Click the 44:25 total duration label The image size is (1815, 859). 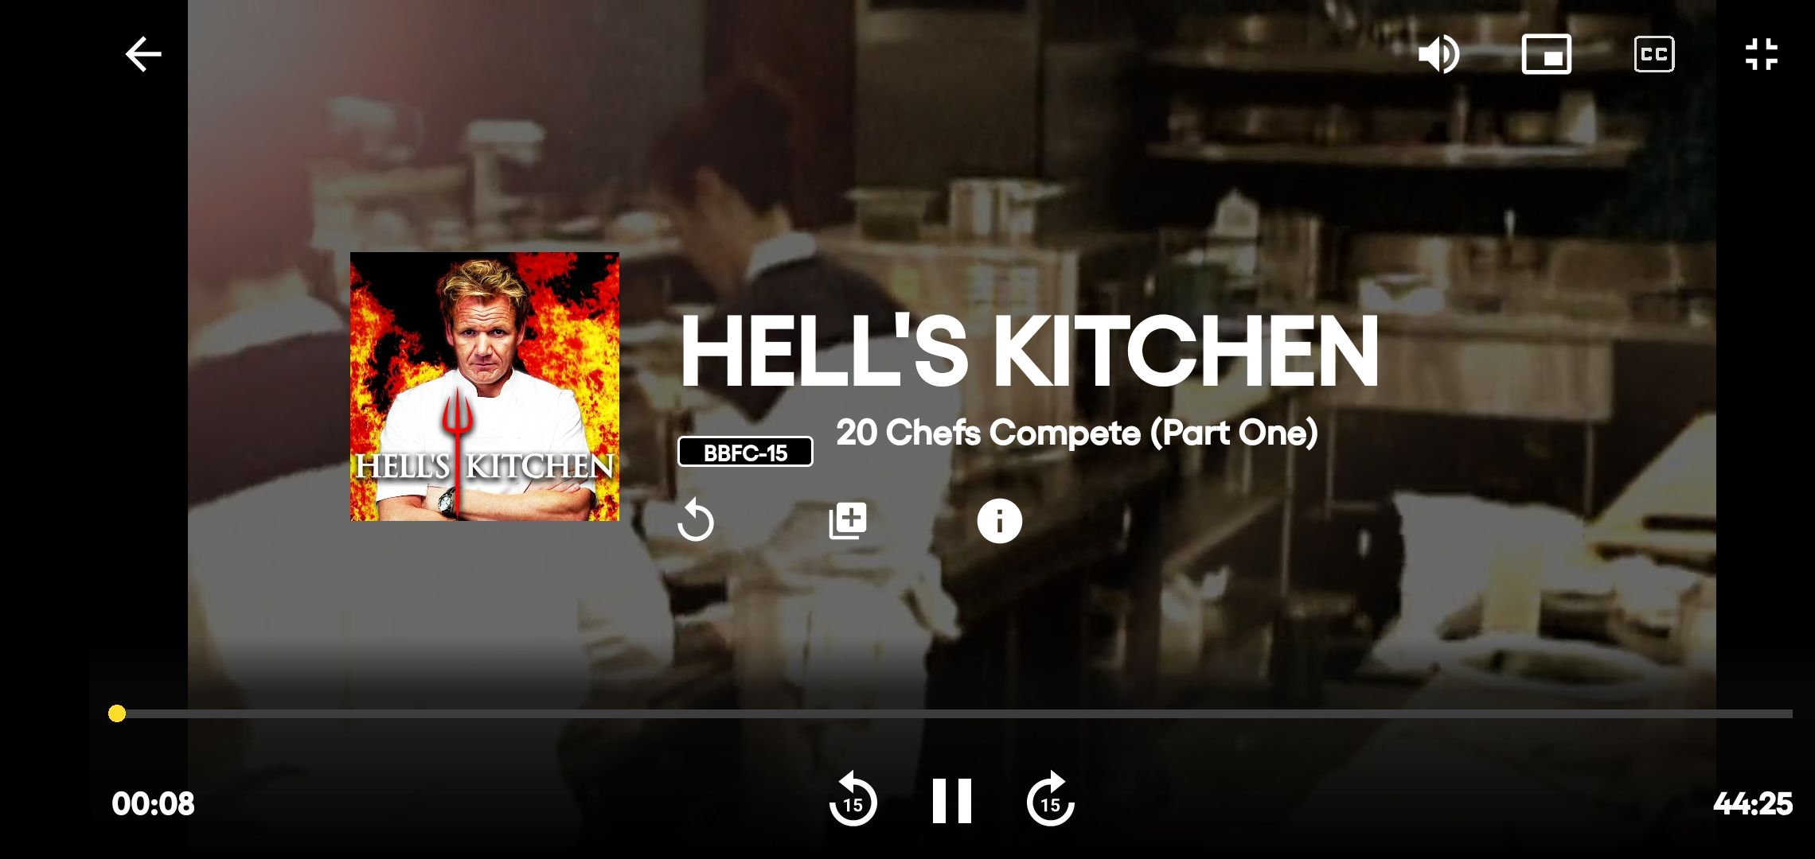1753,803
